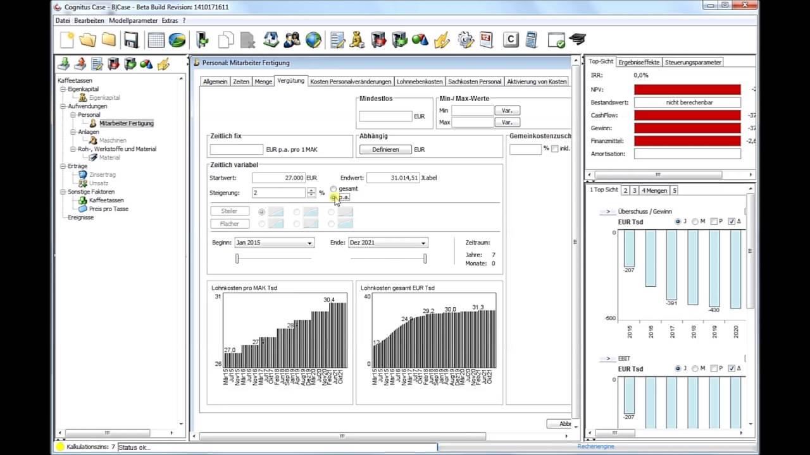Click the floppy disk save icon
The height and width of the screenshot is (455, 810).
131,40
